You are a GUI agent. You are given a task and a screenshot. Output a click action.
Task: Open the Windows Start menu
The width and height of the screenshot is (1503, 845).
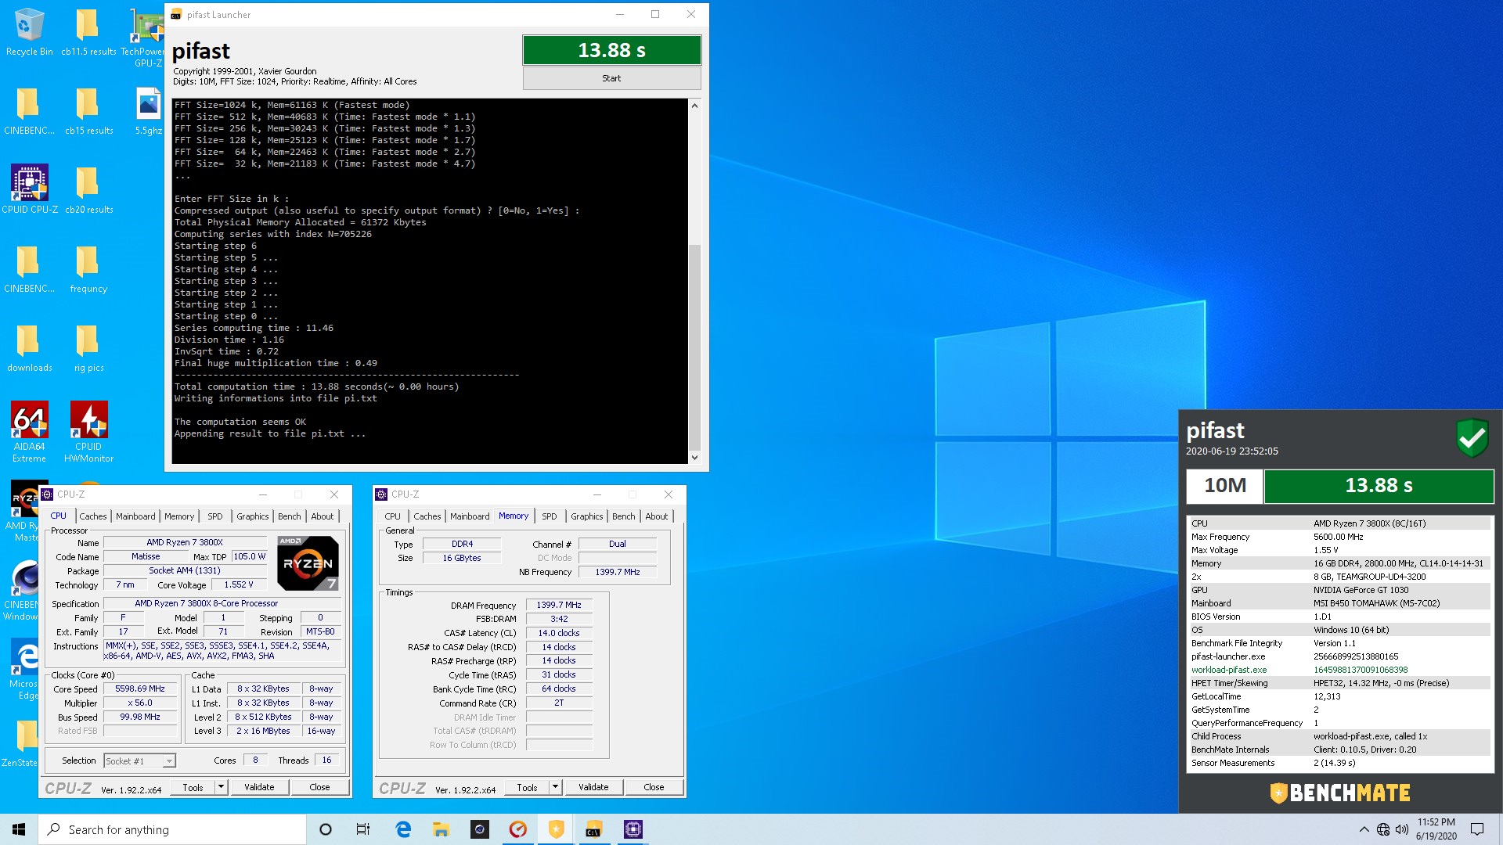[19, 829]
